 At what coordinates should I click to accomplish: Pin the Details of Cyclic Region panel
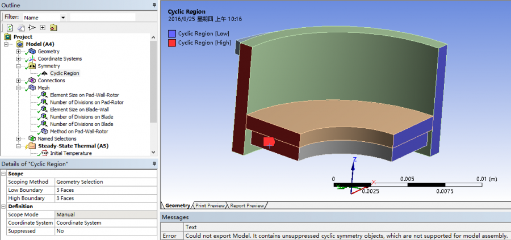[154, 164]
